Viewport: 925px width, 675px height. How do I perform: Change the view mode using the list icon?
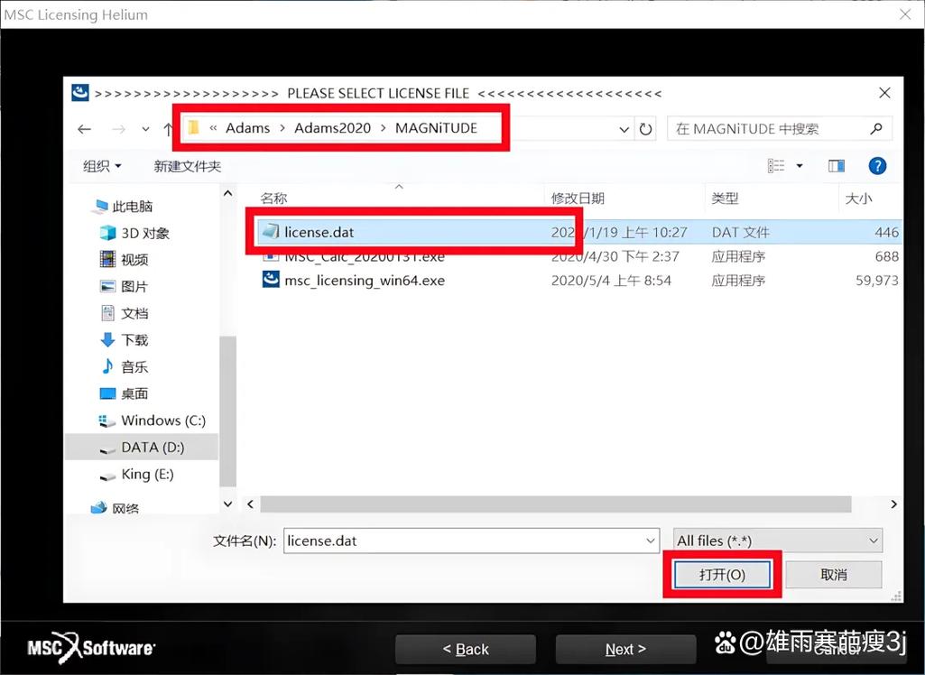pos(776,165)
